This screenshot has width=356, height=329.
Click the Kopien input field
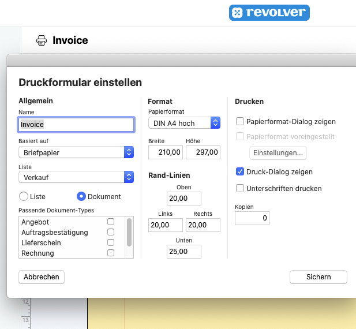pyautogui.click(x=252, y=218)
